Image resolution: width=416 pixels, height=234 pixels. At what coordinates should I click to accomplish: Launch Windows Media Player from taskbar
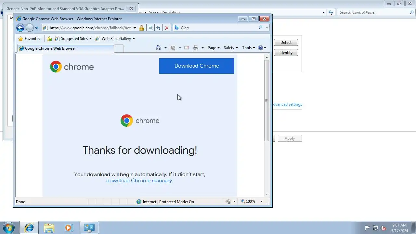click(69, 227)
